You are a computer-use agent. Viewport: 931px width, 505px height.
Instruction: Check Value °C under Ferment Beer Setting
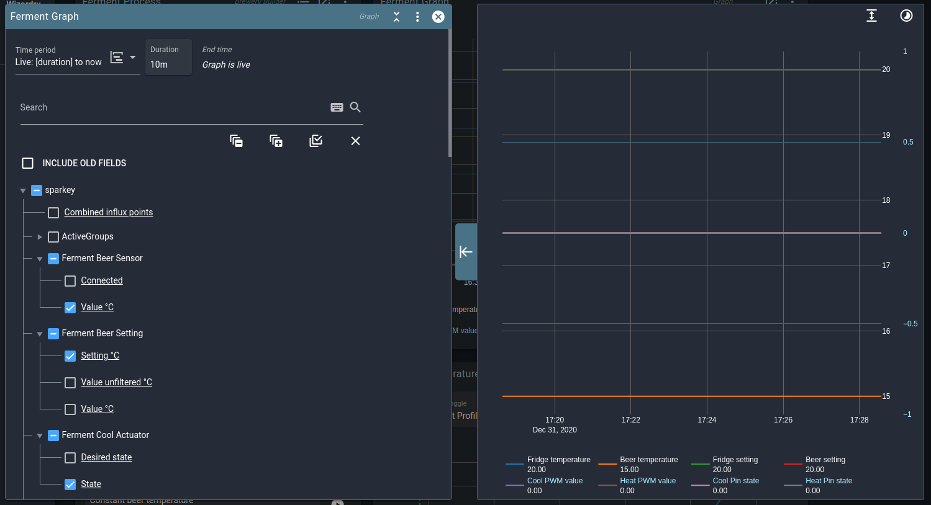pyautogui.click(x=70, y=409)
